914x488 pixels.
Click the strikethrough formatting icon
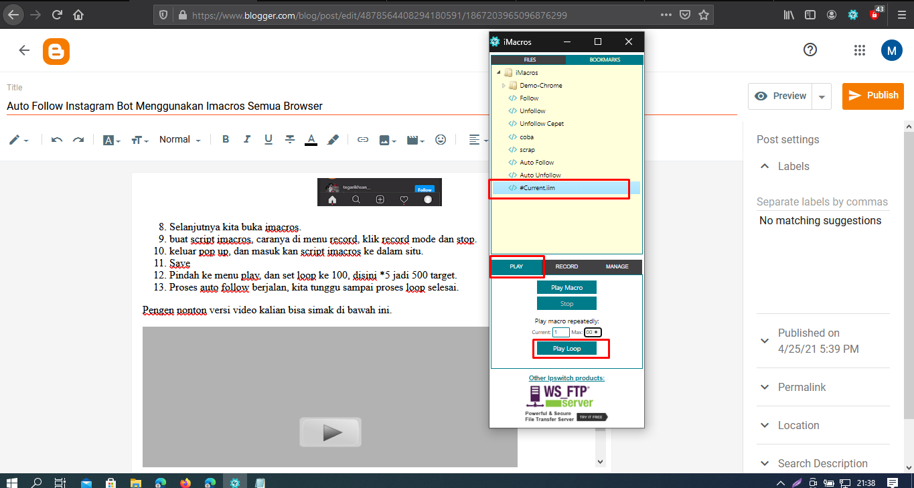[289, 139]
